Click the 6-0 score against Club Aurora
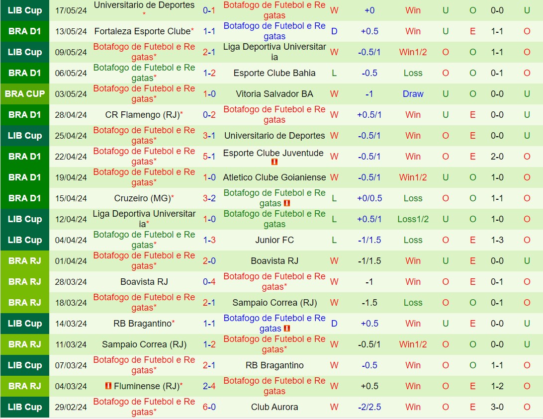This screenshot has height=419, width=543. point(209,407)
